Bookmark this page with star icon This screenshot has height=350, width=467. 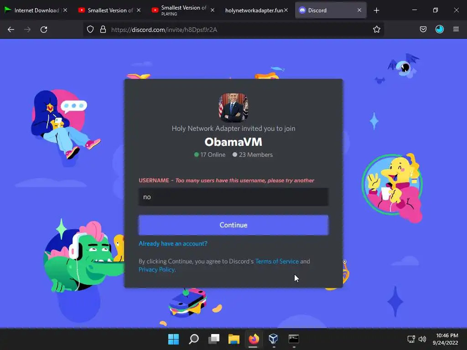376,30
